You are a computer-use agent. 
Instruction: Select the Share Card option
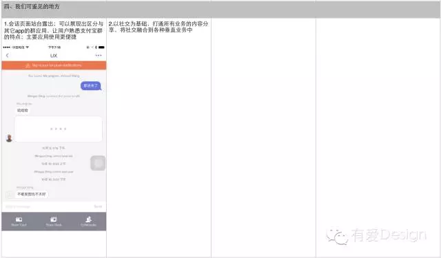[19, 222]
